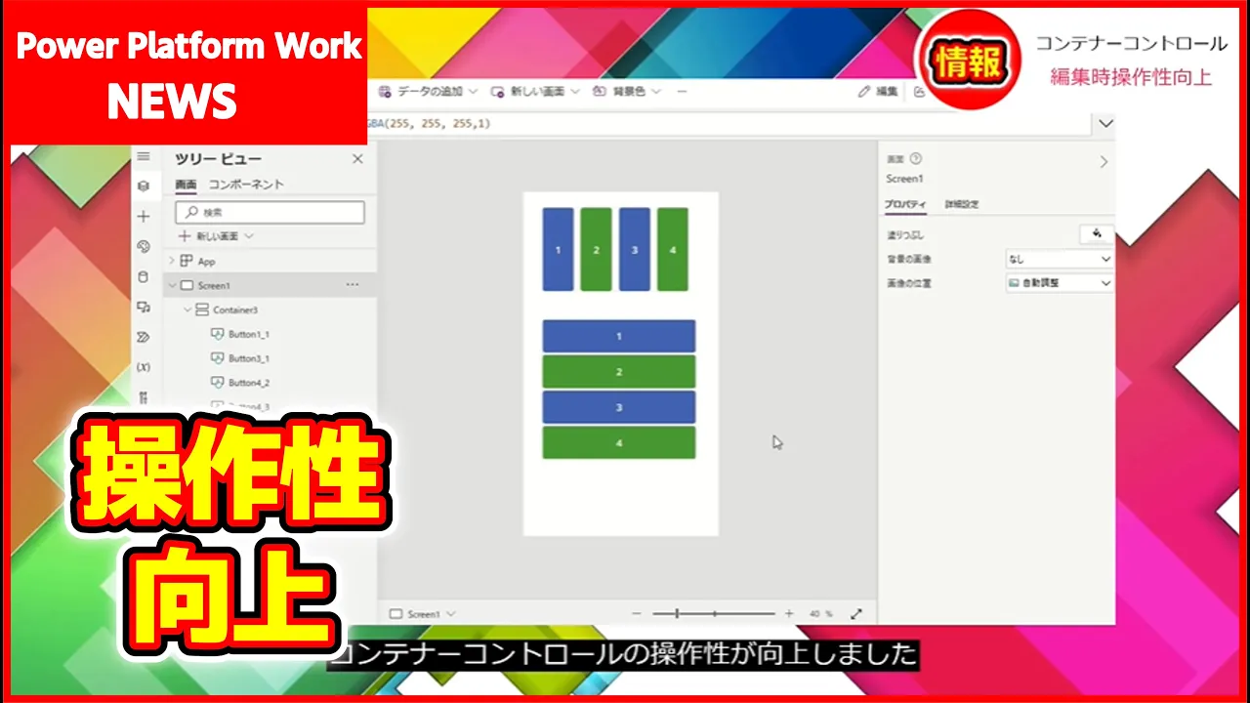Open the 画像の位置 dropdown
Viewport: 1250px width, 703px height.
pos(1060,283)
